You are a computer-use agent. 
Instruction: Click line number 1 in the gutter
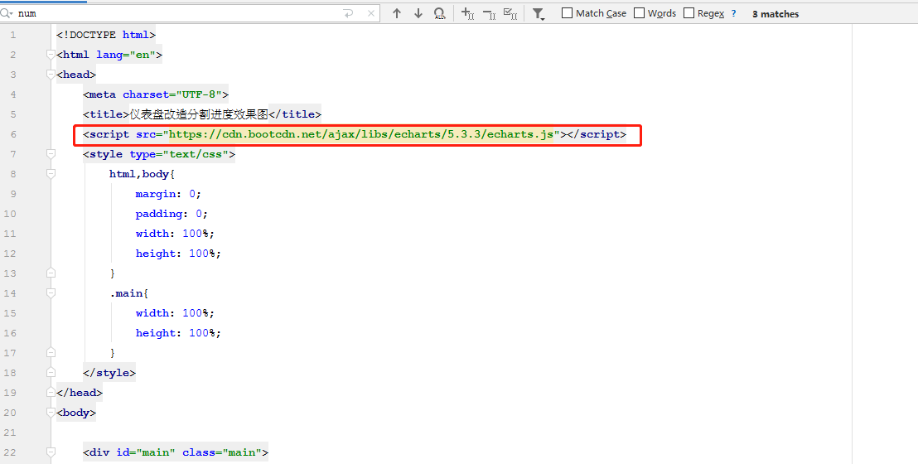13,35
